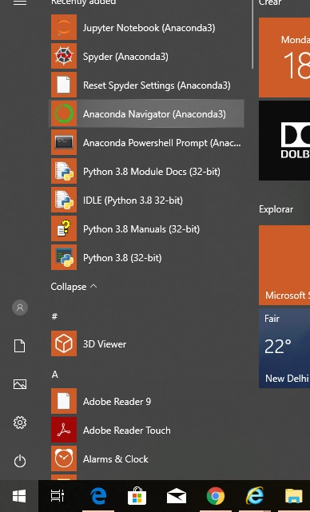
Task: Open the Dolby tile
Action: (284, 141)
